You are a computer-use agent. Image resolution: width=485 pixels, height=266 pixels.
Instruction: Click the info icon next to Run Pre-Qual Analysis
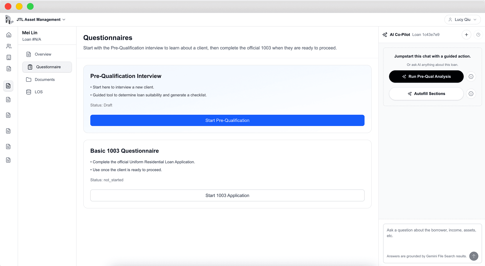tap(471, 77)
